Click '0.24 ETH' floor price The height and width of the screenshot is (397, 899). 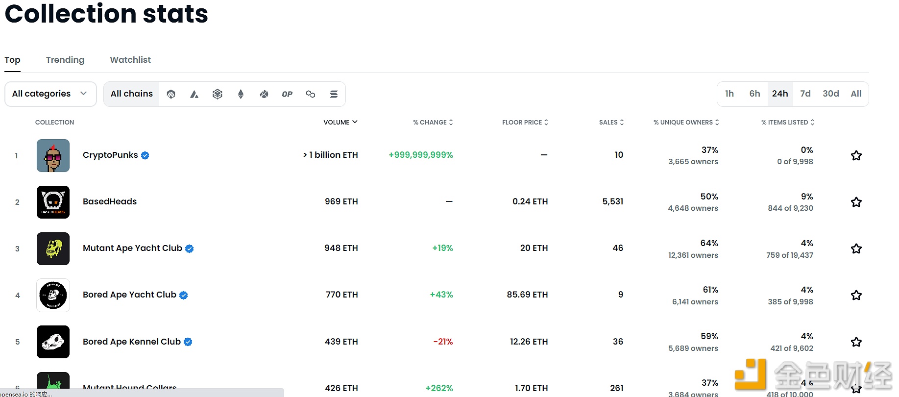point(530,201)
